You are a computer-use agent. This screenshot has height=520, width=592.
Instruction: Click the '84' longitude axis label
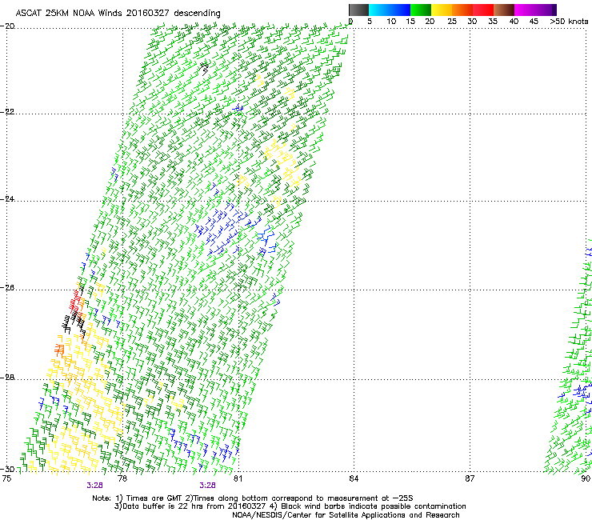coord(354,478)
